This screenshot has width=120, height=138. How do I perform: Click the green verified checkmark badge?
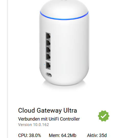(x=104, y=116)
